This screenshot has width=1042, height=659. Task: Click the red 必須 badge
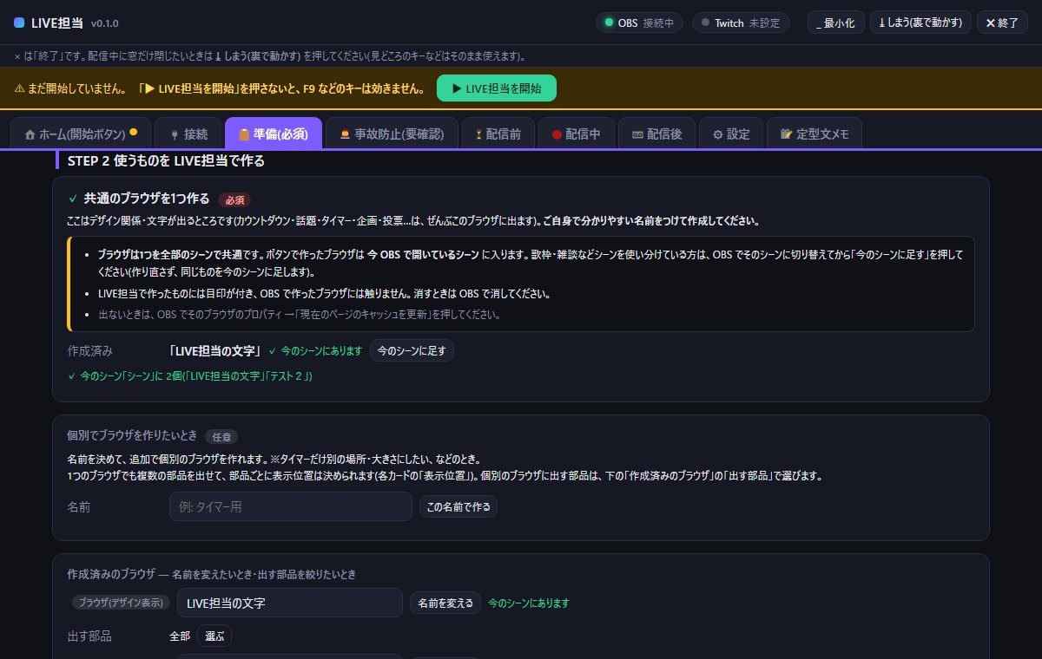235,199
